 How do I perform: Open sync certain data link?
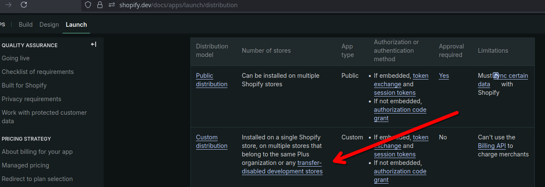[503, 80]
